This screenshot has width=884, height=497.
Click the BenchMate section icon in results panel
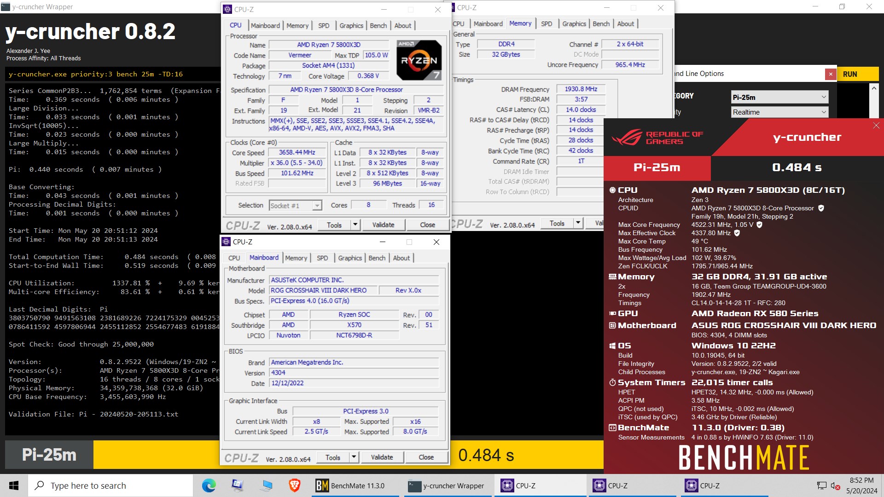click(612, 428)
